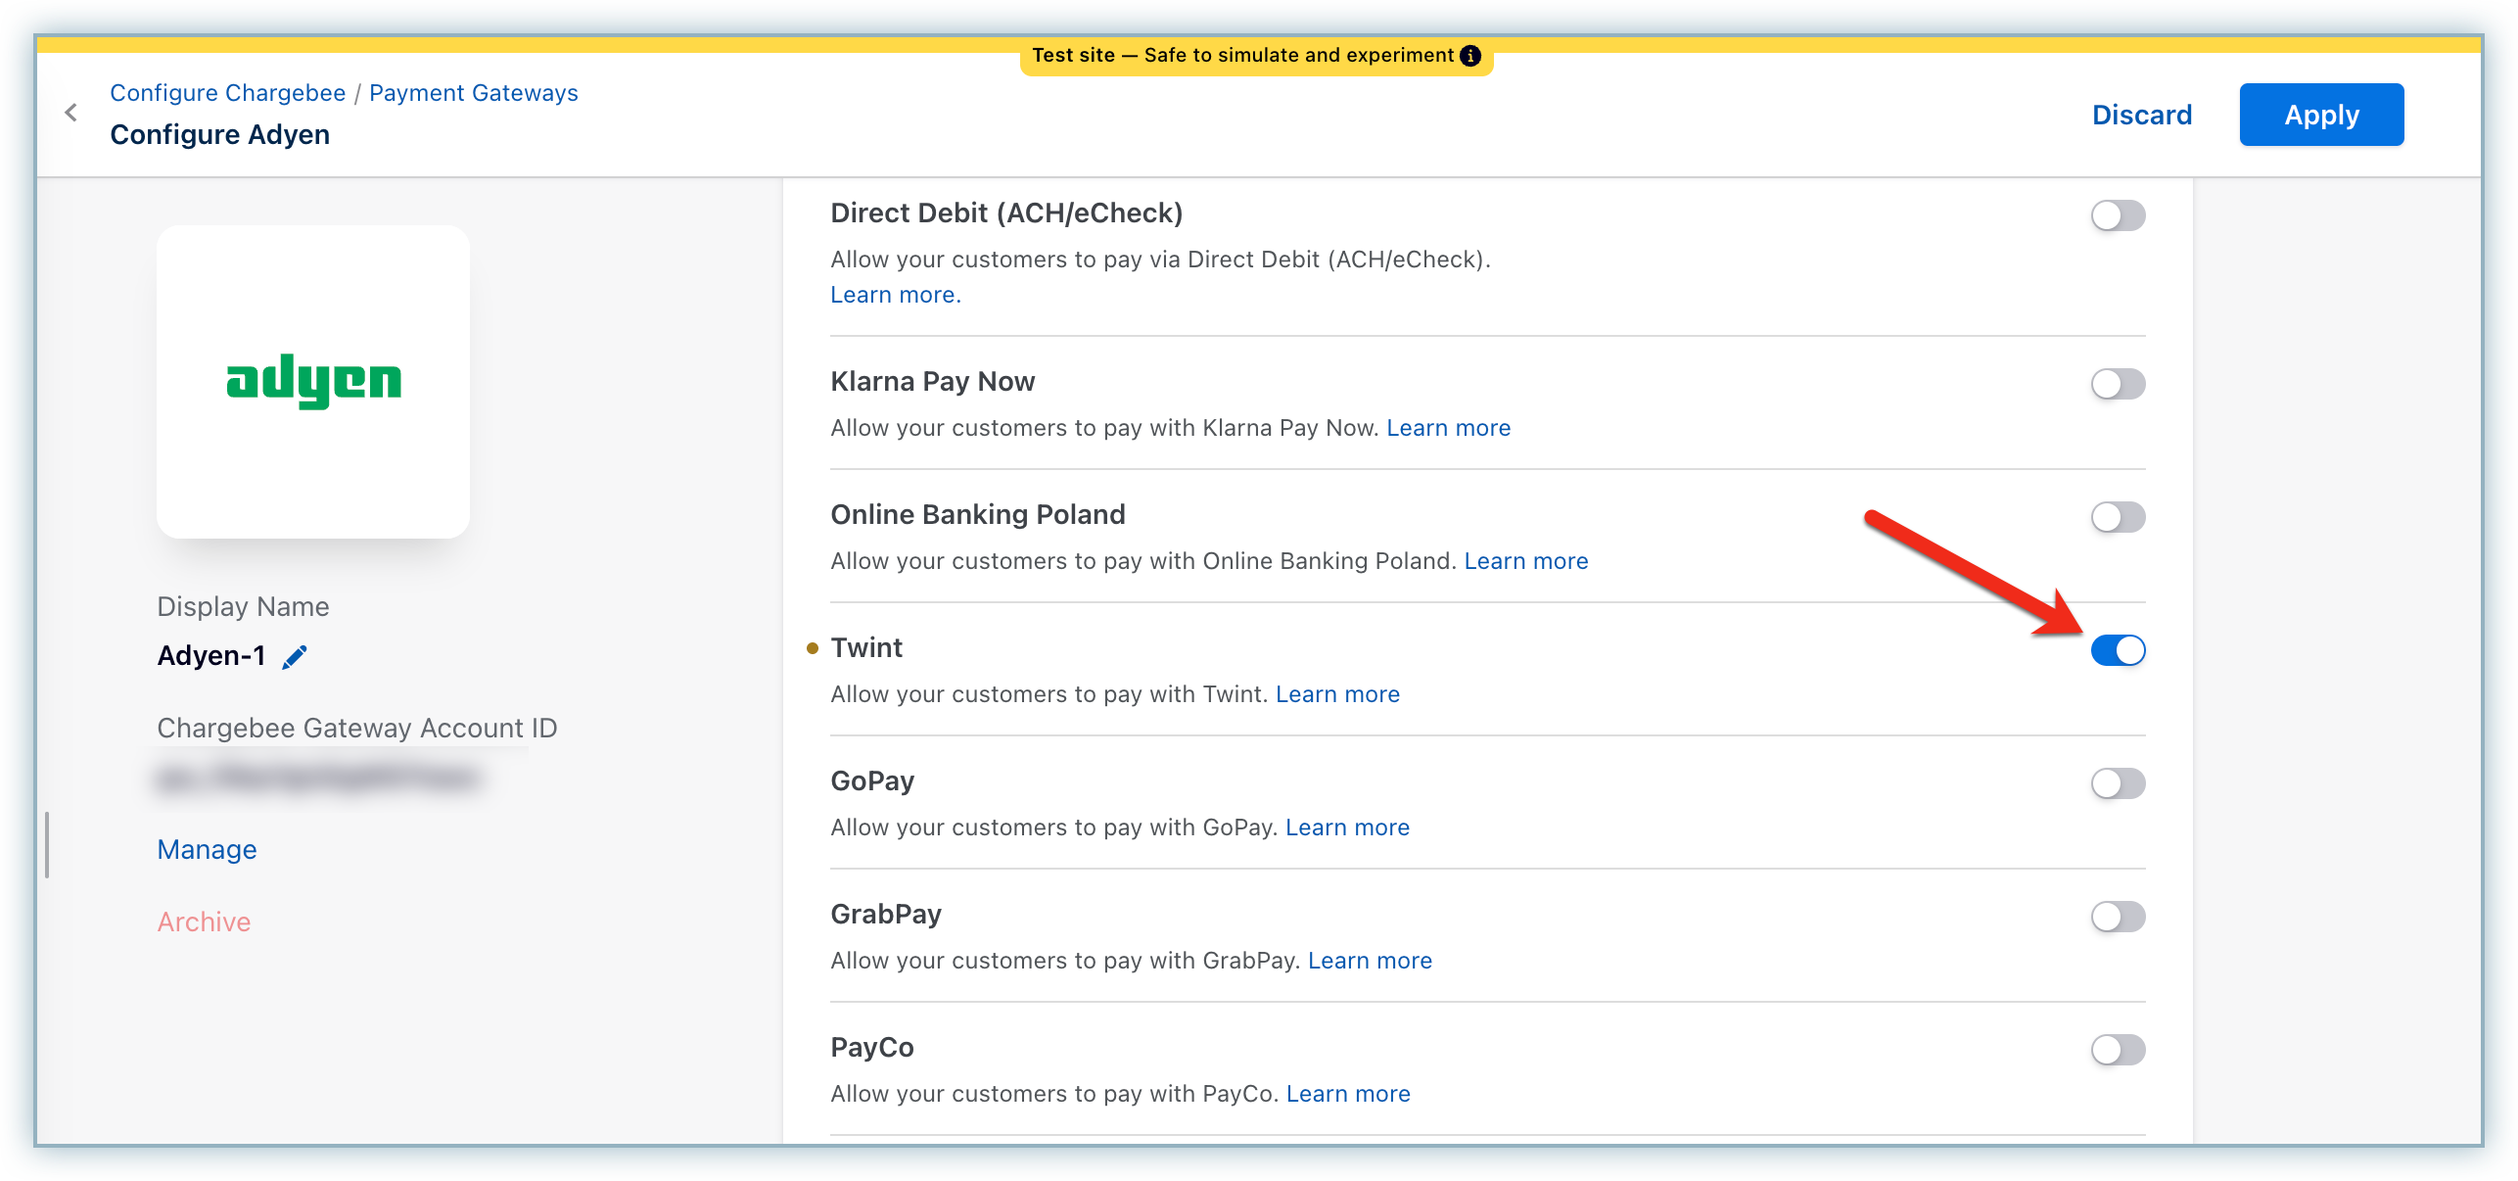Open Learn more for Twint
The image size is (2518, 1181).
pyautogui.click(x=1338, y=694)
